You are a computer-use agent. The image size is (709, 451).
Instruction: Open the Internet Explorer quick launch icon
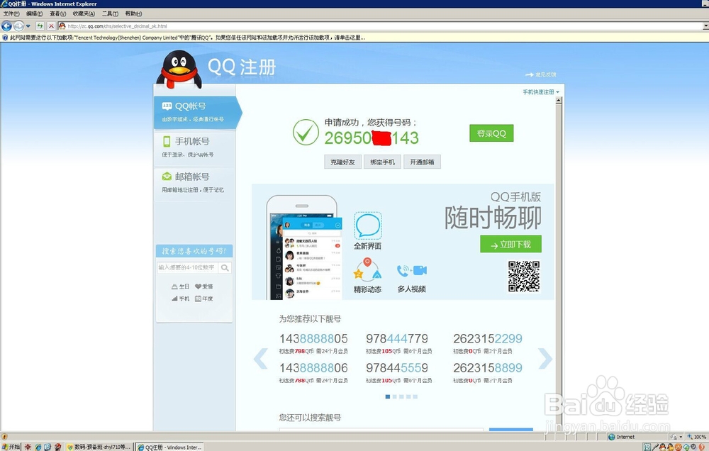click(38, 447)
